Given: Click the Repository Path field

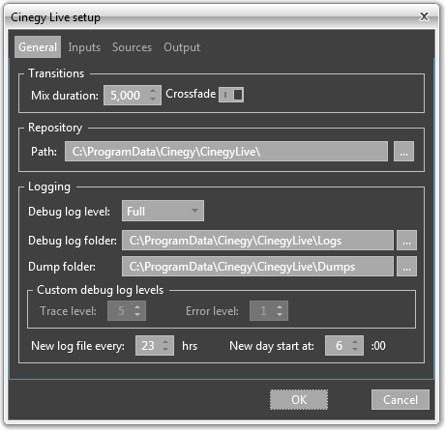Looking at the screenshot, I should click(226, 152).
